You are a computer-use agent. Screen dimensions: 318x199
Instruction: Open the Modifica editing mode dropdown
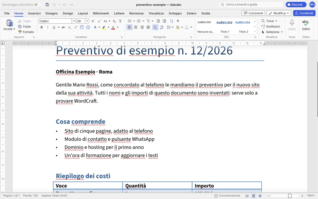click(279, 13)
